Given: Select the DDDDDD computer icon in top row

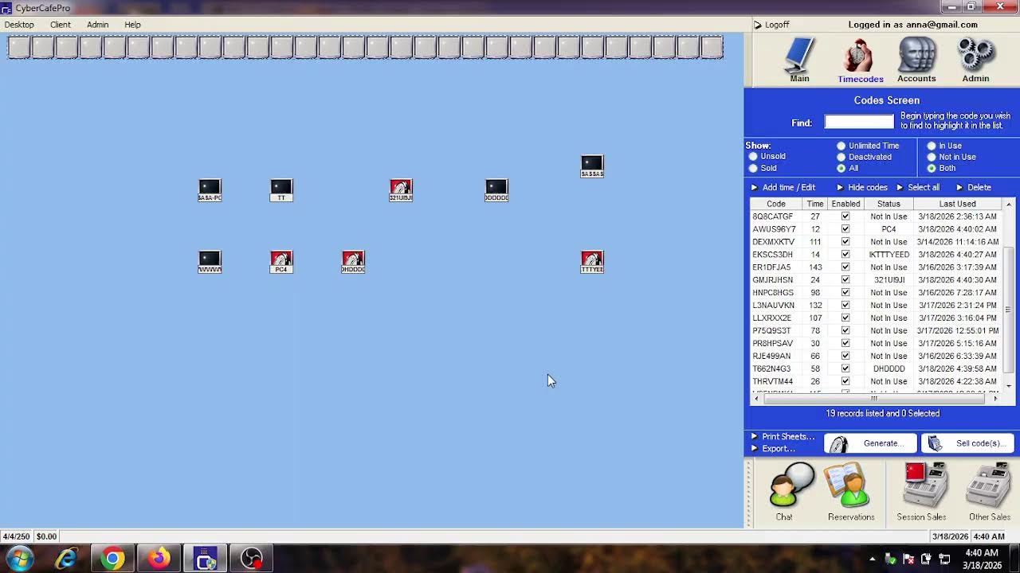Looking at the screenshot, I should click(x=496, y=190).
